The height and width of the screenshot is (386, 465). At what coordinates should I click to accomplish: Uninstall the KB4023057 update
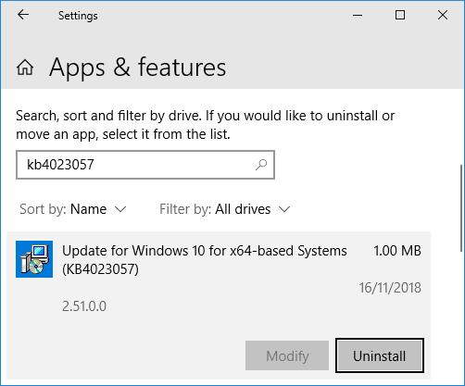(x=380, y=355)
